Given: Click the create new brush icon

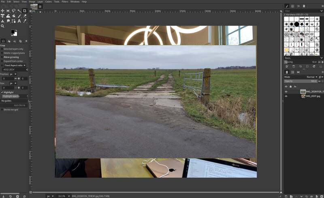Looking at the screenshot, I should click(294, 67).
